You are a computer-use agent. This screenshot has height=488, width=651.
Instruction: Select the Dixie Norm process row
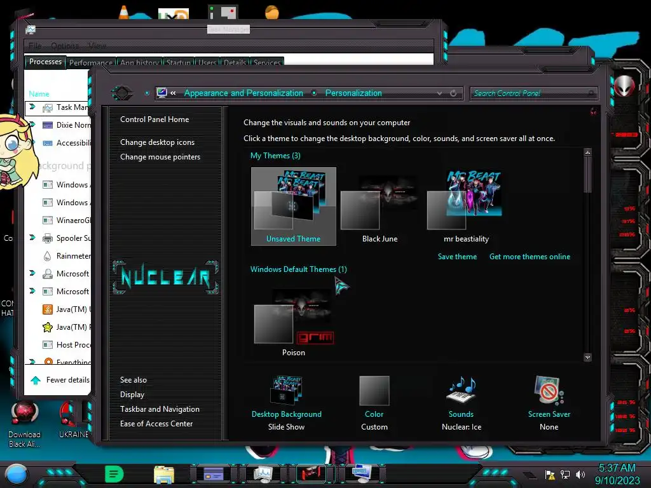pyautogui.click(x=65, y=125)
